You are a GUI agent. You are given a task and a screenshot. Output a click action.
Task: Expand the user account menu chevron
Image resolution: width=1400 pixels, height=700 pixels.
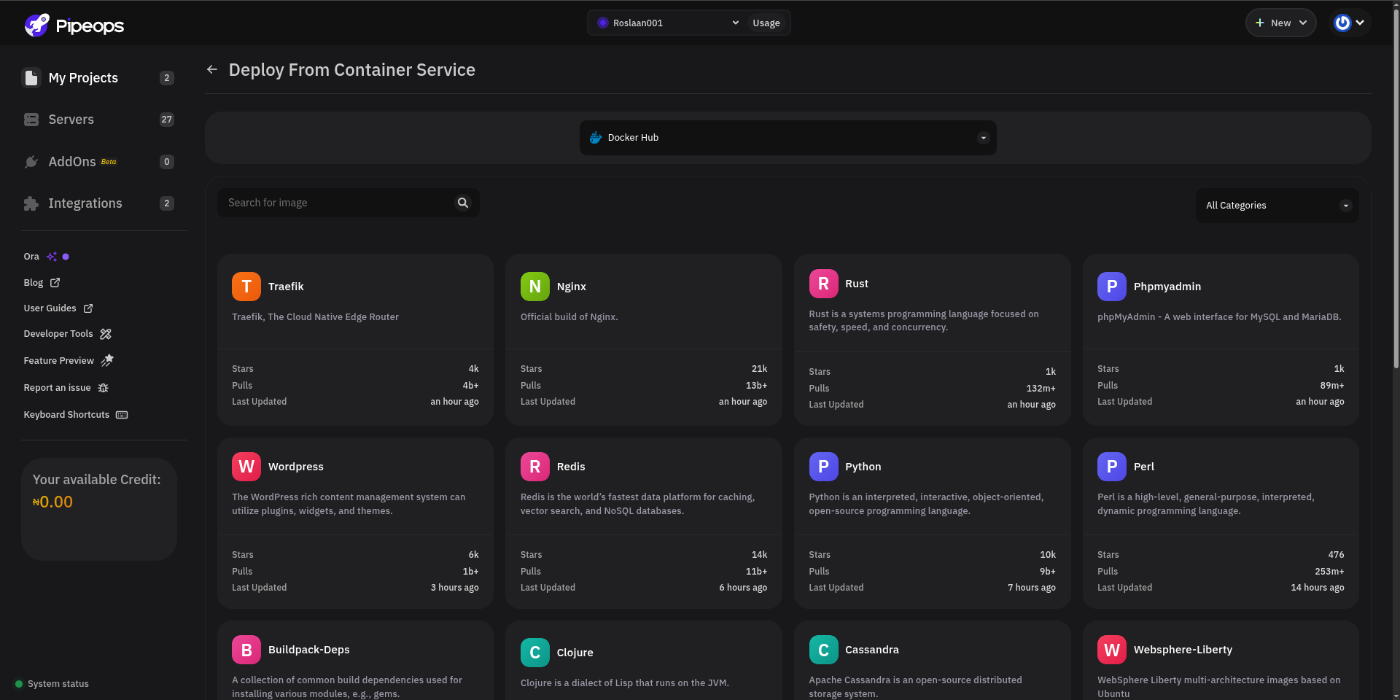coord(1360,23)
